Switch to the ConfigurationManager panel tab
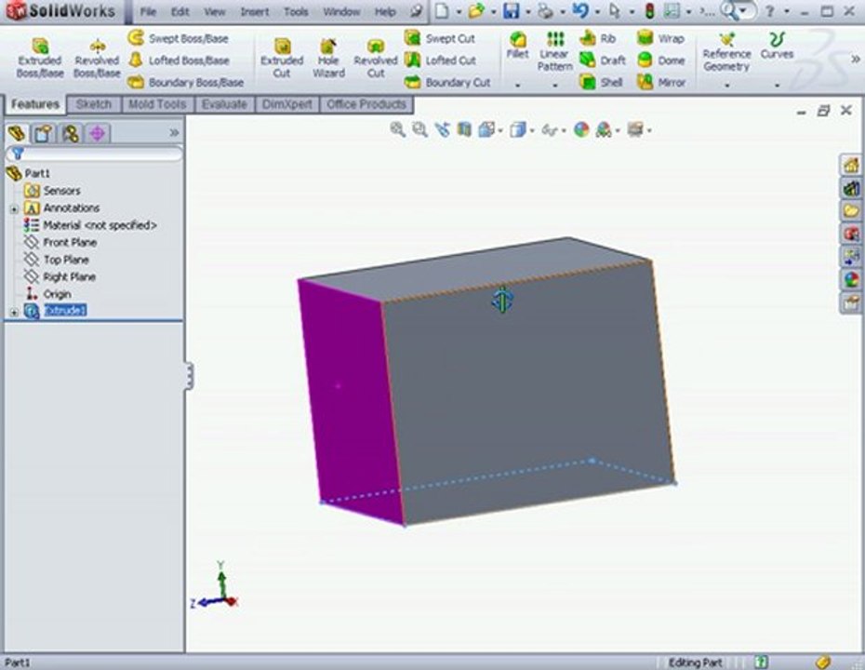Screen dimensions: 865x670 click(x=71, y=133)
